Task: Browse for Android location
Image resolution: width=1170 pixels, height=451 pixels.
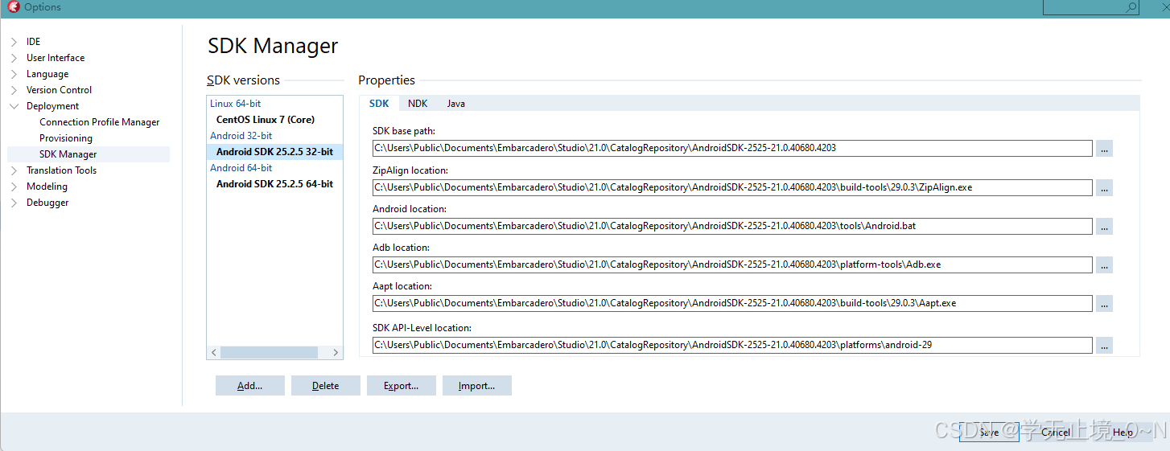Action: 1104,226
